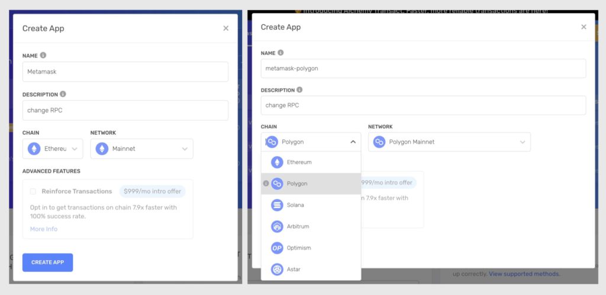The image size is (606, 295).
Task: Follow the View supported methods link
Action: point(524,274)
